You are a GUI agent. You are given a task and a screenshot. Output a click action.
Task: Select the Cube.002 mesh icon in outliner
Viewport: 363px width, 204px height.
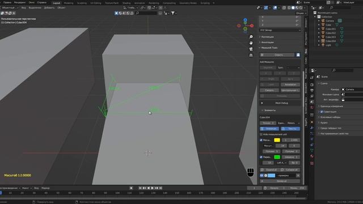323,33
